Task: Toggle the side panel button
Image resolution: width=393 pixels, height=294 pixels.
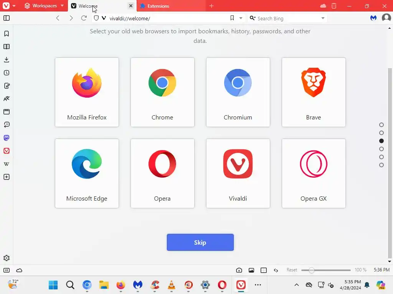Action: tap(7, 18)
